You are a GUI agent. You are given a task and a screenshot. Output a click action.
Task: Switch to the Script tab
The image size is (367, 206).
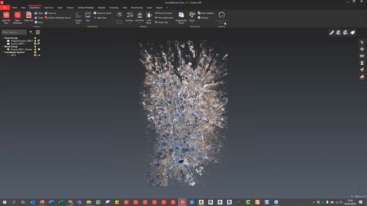click(x=149, y=7)
